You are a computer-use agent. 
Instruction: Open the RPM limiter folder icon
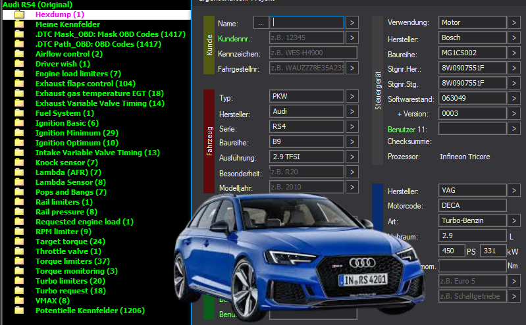pyautogui.click(x=20, y=232)
